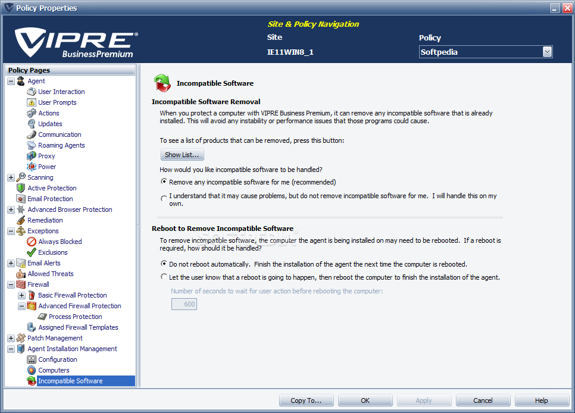Image resolution: width=575 pixels, height=413 pixels.
Task: Click the Site name IE11WIN8_1
Action: tap(290, 52)
